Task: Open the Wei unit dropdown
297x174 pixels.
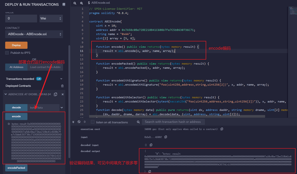Action: pyautogui.click(x=51, y=18)
